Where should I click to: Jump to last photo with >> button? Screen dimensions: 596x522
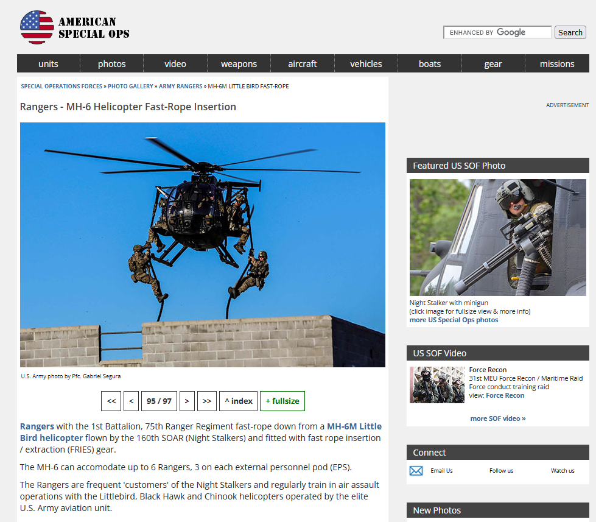point(207,401)
